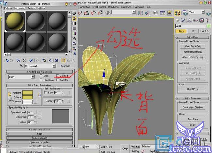The image size is (212, 153).
Task: Toggle the Auto Key button
Action: pos(135,147)
